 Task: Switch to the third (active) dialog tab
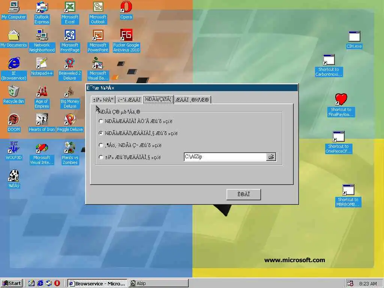click(x=158, y=99)
